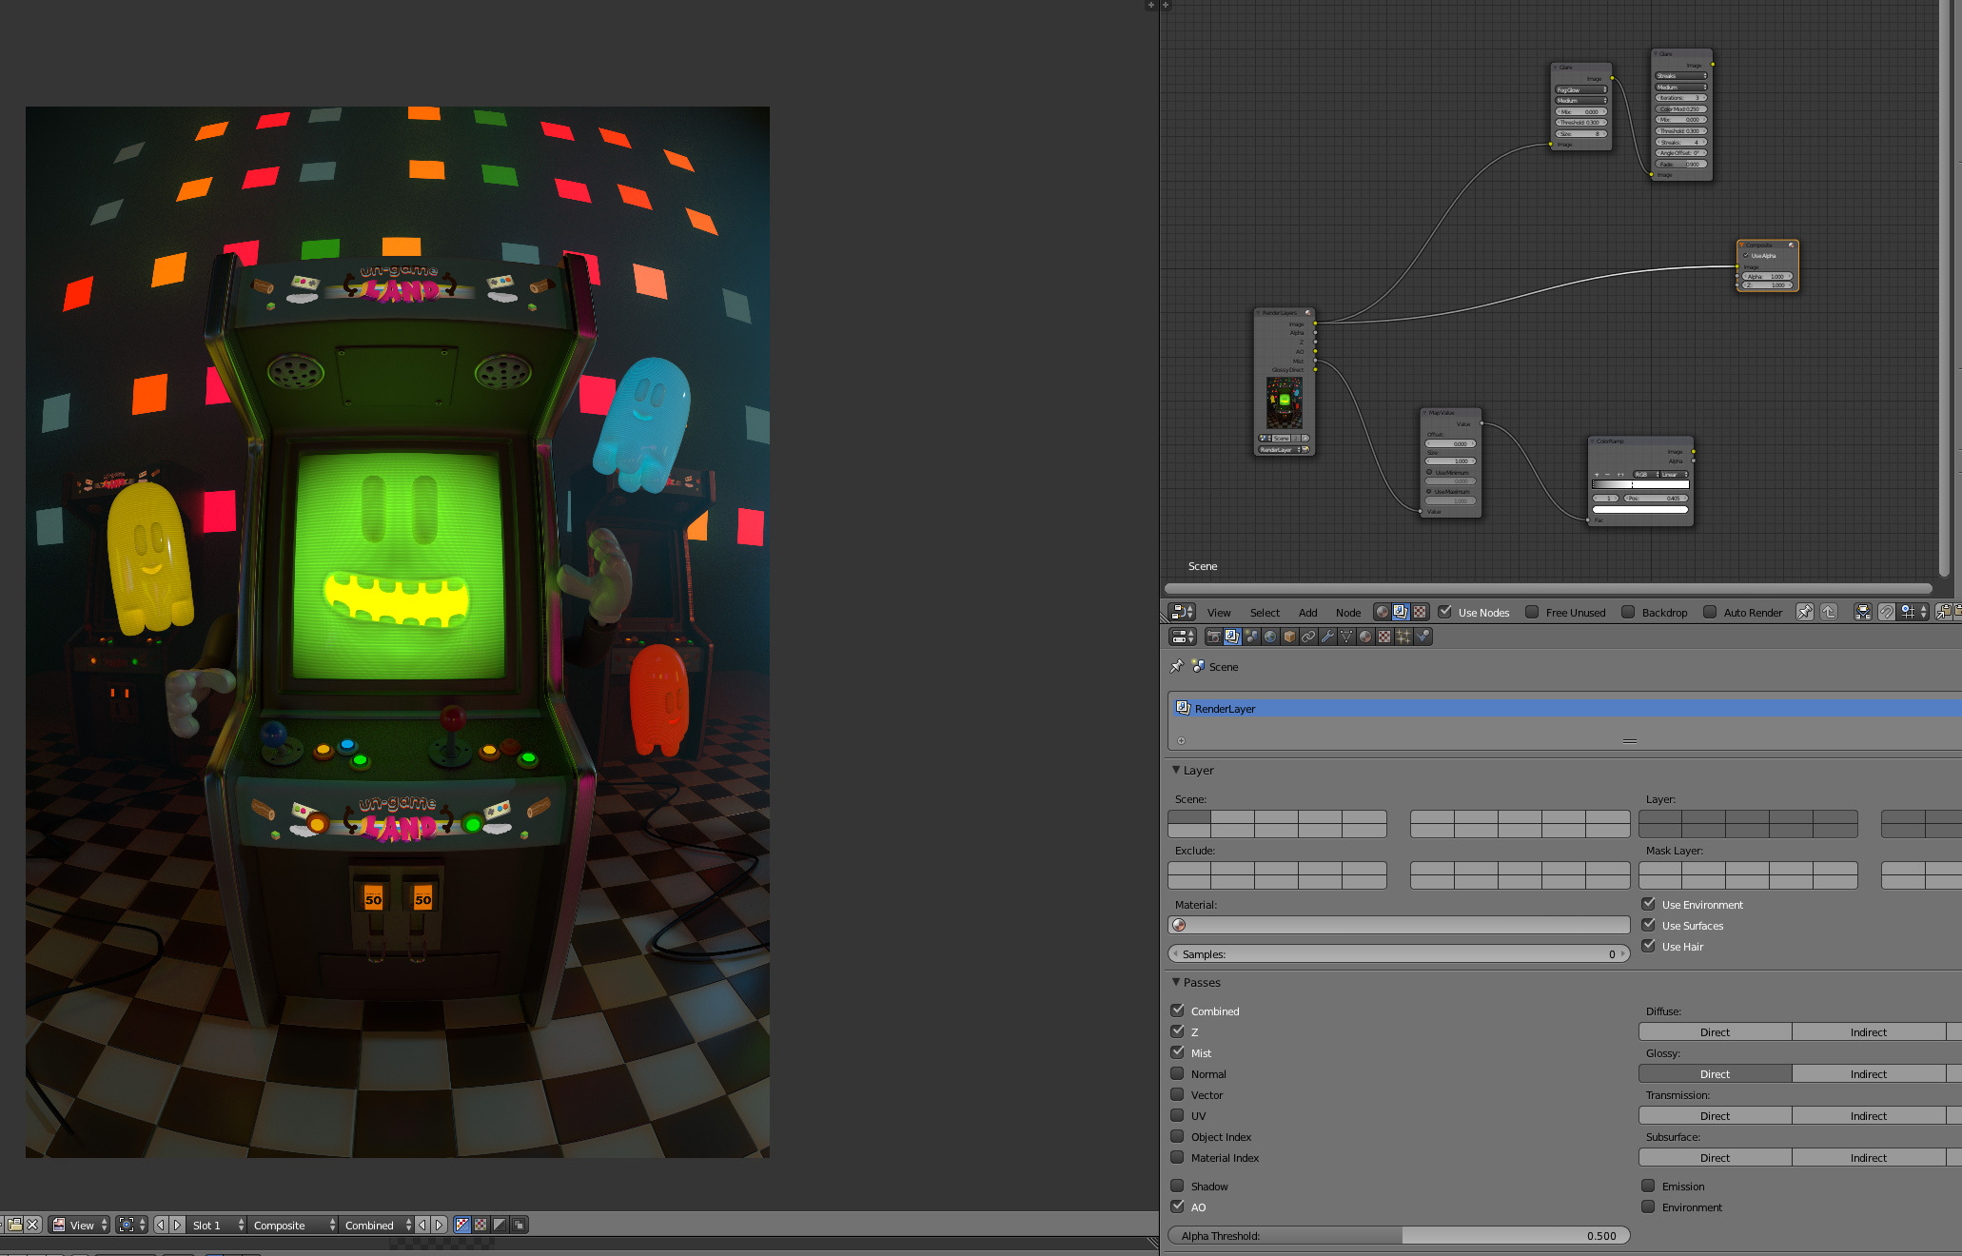Image resolution: width=1962 pixels, height=1256 pixels.
Task: Open the Combined pass dropdown
Action: (378, 1225)
